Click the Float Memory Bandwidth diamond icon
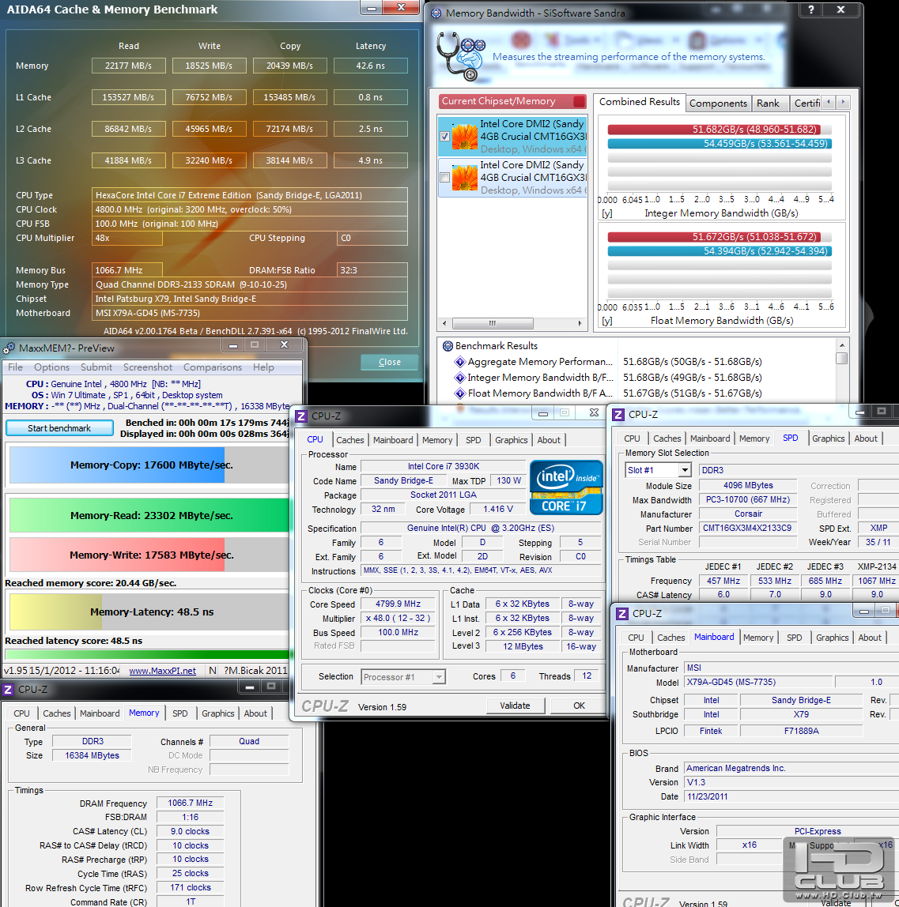 pos(460,393)
